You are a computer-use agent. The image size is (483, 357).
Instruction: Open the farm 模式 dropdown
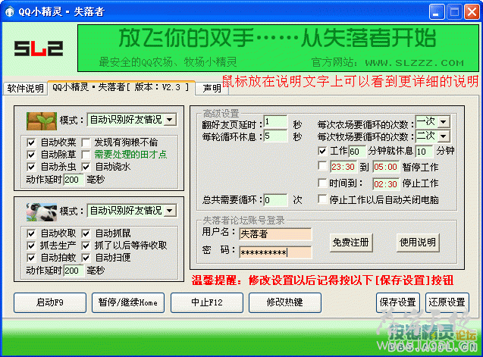coord(170,120)
